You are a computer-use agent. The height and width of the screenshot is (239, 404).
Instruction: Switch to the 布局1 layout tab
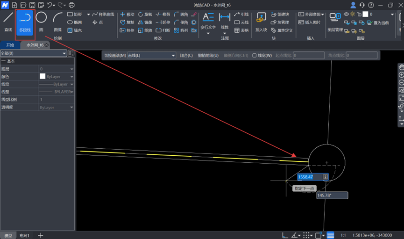coord(24,236)
